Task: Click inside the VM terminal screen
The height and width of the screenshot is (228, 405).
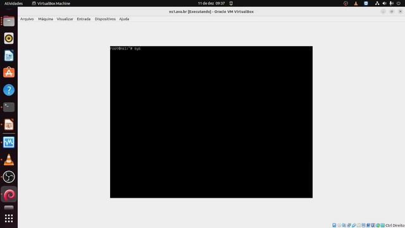Action: pyautogui.click(x=211, y=122)
